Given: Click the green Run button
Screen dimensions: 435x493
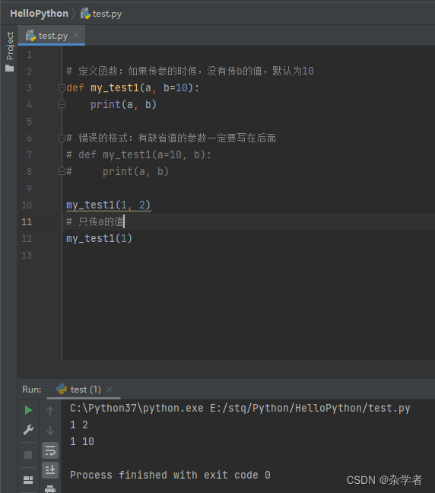Looking at the screenshot, I should pyautogui.click(x=28, y=410).
